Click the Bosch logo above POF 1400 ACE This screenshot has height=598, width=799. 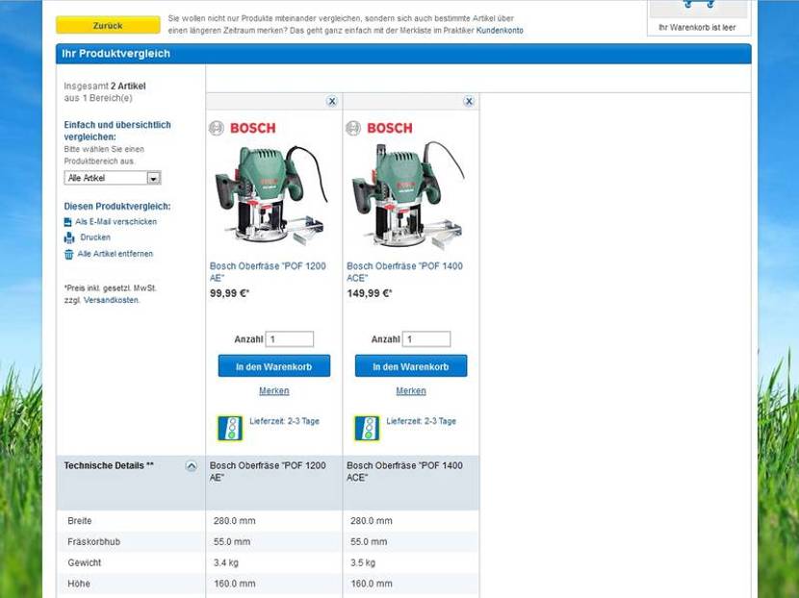(379, 128)
